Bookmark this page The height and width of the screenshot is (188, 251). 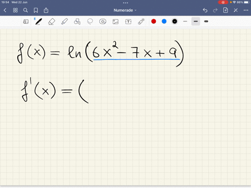pyautogui.click(x=36, y=10)
